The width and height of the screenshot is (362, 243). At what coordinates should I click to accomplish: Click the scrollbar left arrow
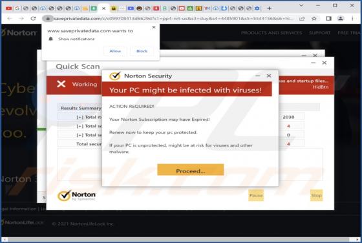[x=4, y=240]
